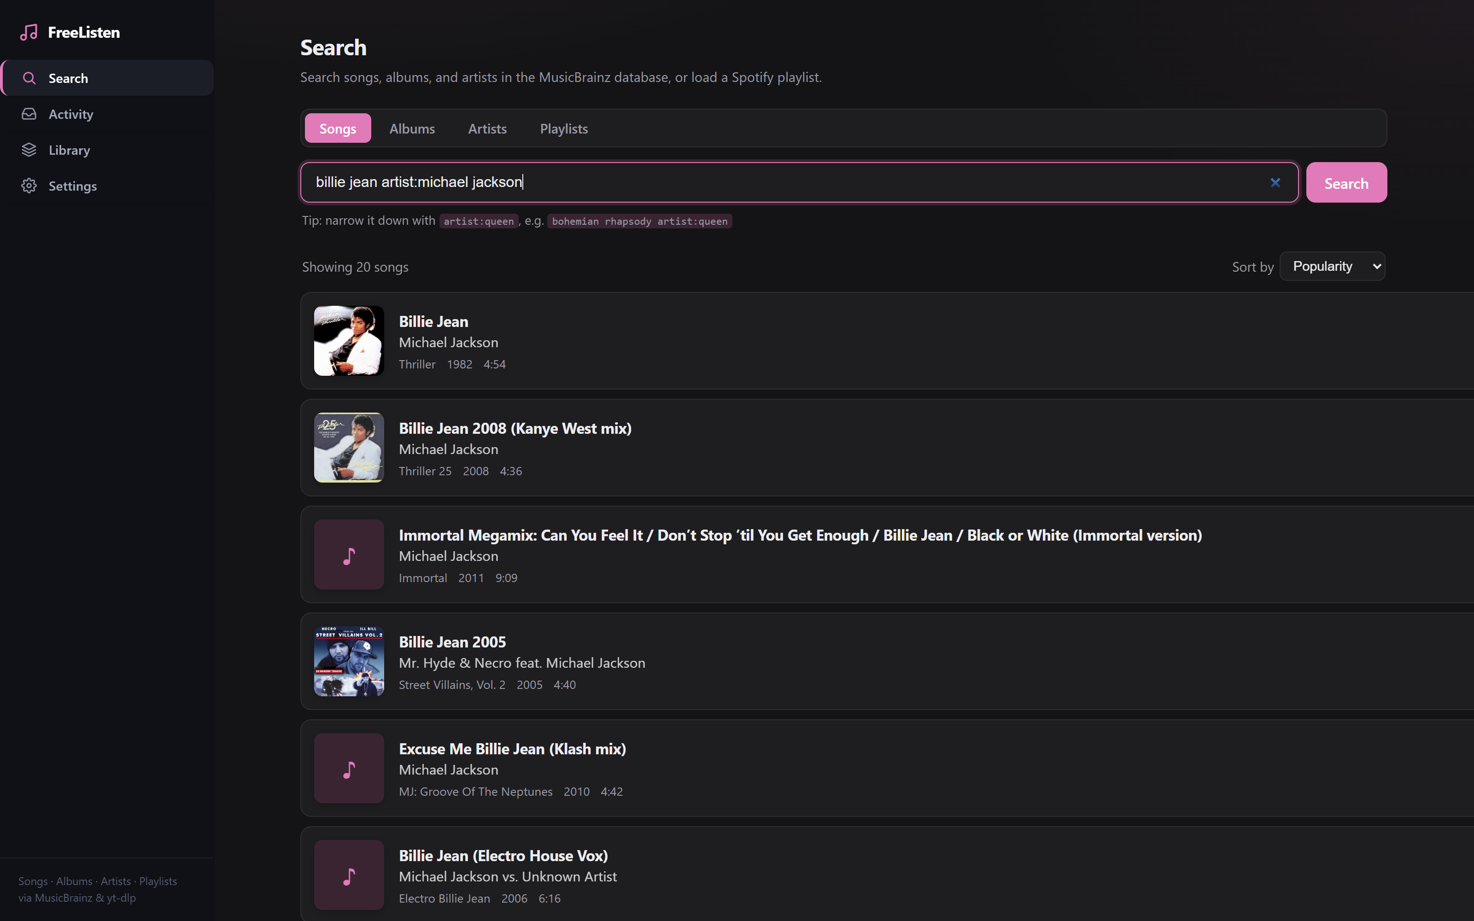The height and width of the screenshot is (921, 1474).
Task: Switch to the Artists tab
Action: 487,128
